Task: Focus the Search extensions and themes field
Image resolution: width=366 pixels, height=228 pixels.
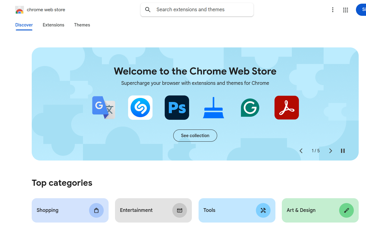Action: (x=197, y=10)
